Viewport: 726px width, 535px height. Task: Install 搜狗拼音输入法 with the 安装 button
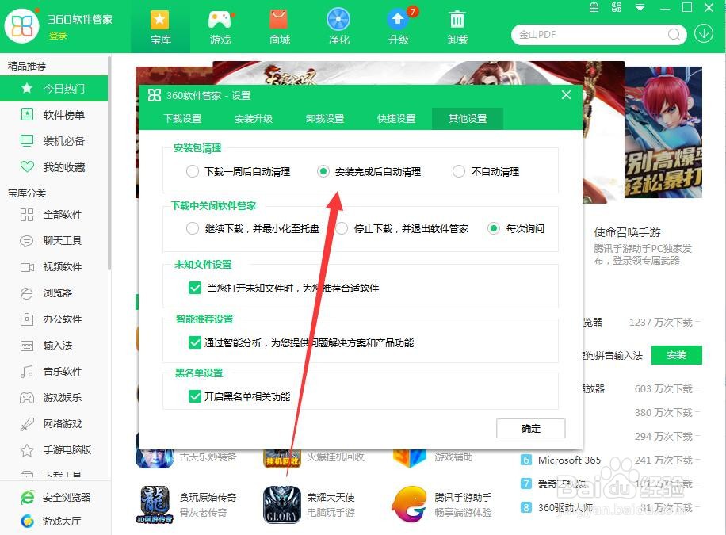677,355
